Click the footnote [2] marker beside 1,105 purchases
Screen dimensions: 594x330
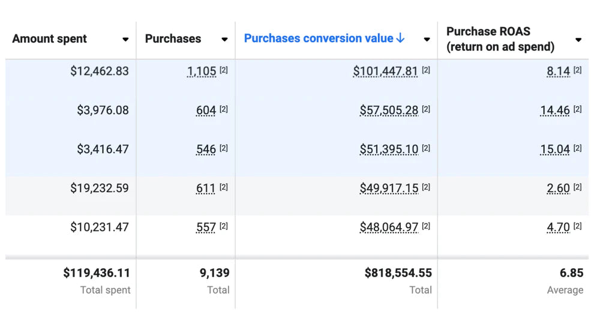(x=224, y=70)
